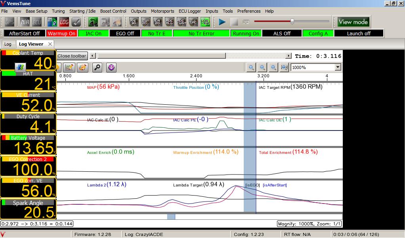Click the Spark Angle gauge
The height and width of the screenshot is (238, 405).
coord(28,209)
